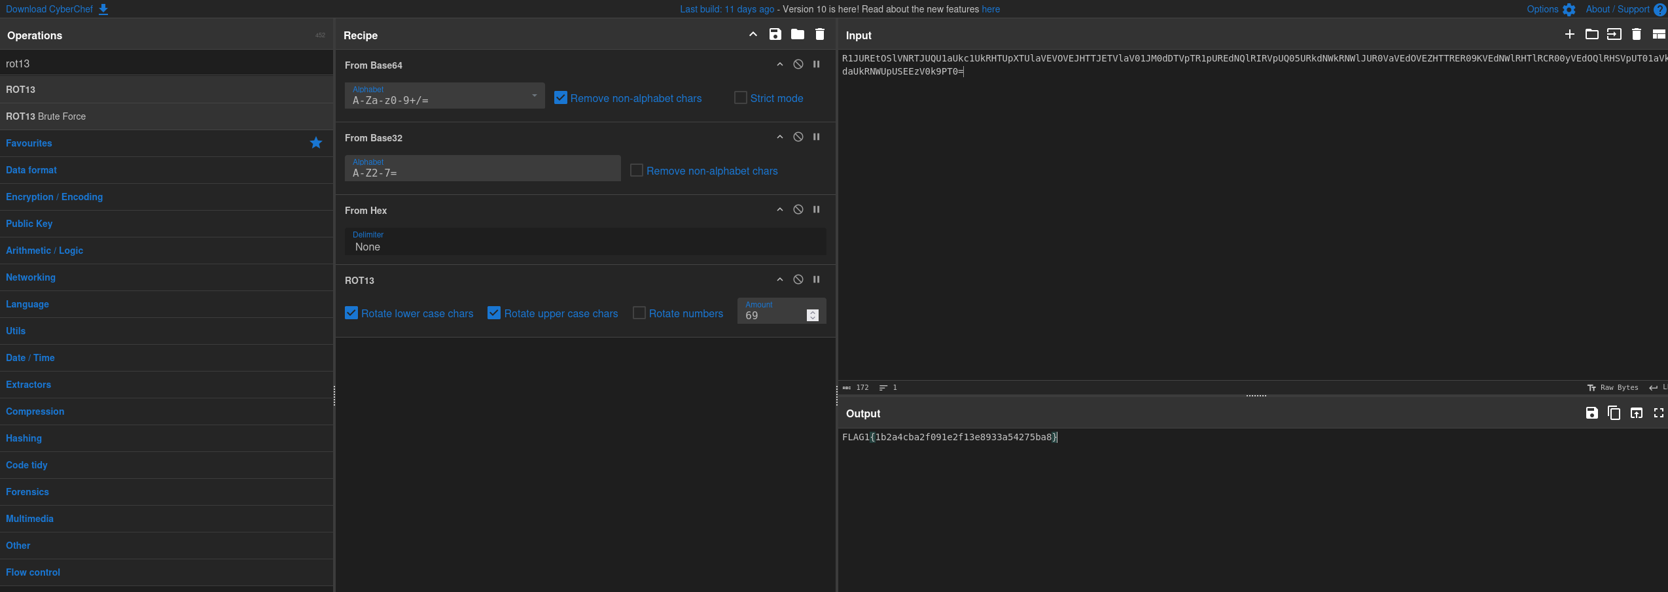The height and width of the screenshot is (592, 1668).
Task: Adjust ROT13 Amount stepper arrows
Action: click(x=813, y=315)
